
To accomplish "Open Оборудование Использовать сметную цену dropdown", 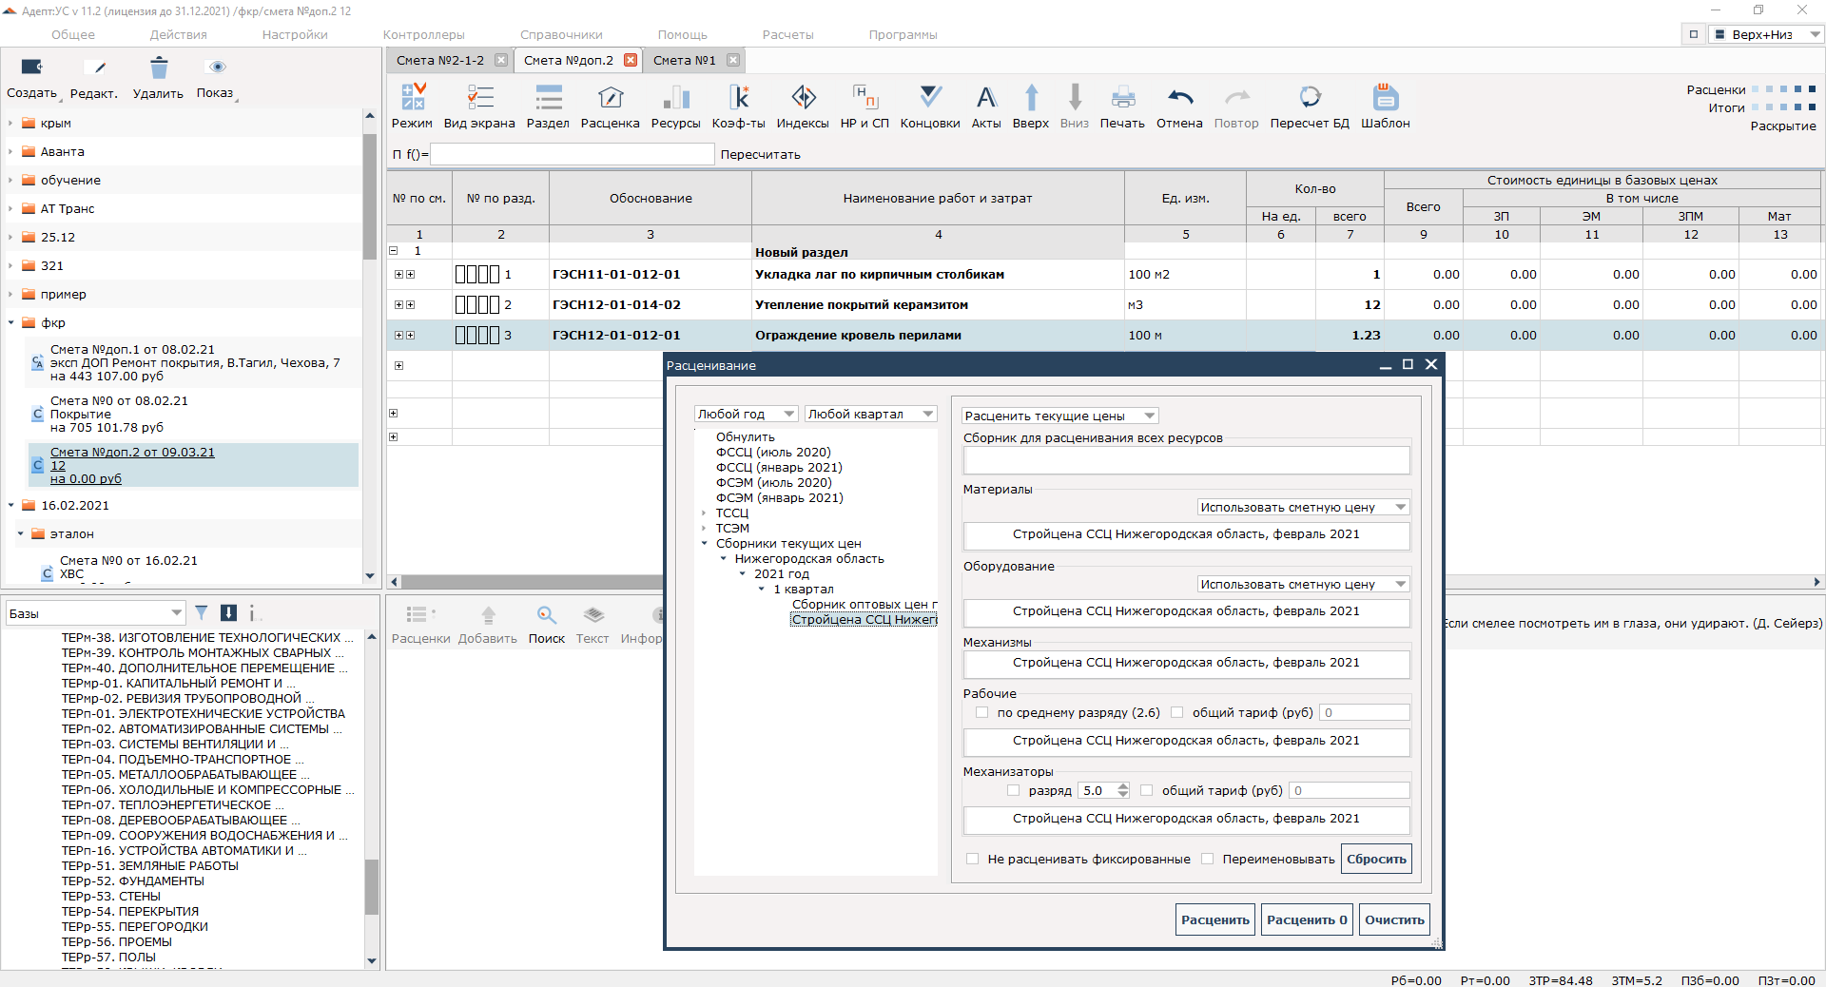I will (1303, 584).
